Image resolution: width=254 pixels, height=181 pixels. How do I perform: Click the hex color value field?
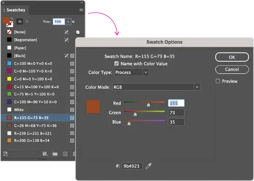[x=132, y=166]
